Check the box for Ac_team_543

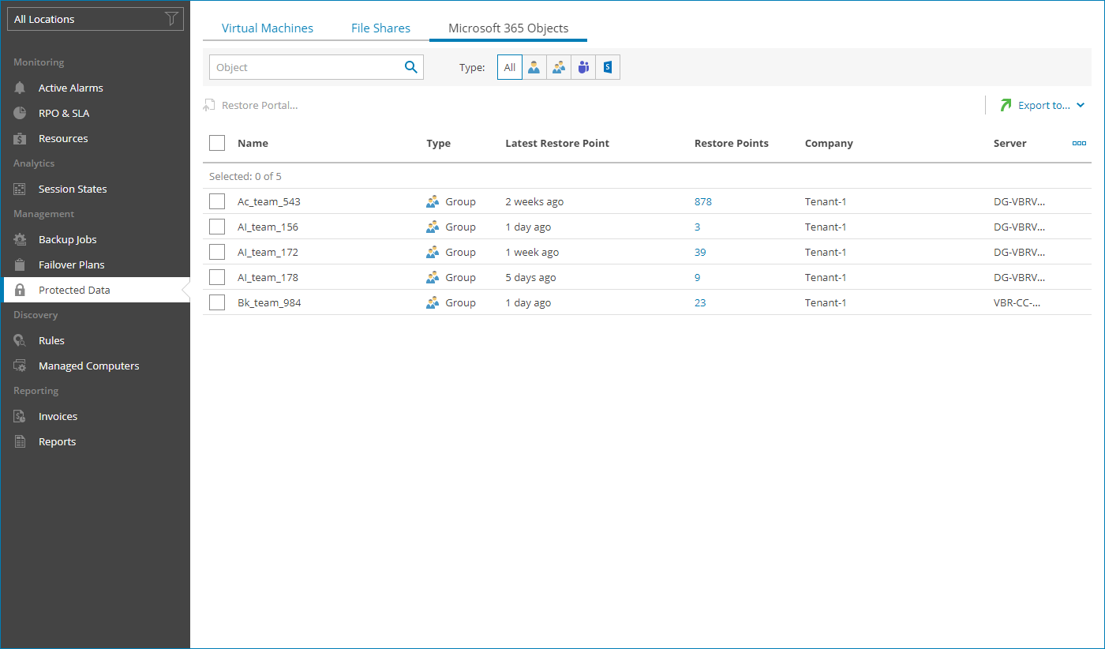tap(217, 201)
